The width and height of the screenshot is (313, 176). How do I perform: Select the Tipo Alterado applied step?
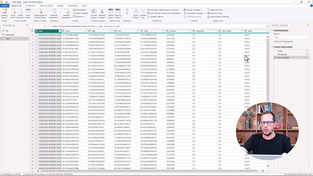(291, 58)
